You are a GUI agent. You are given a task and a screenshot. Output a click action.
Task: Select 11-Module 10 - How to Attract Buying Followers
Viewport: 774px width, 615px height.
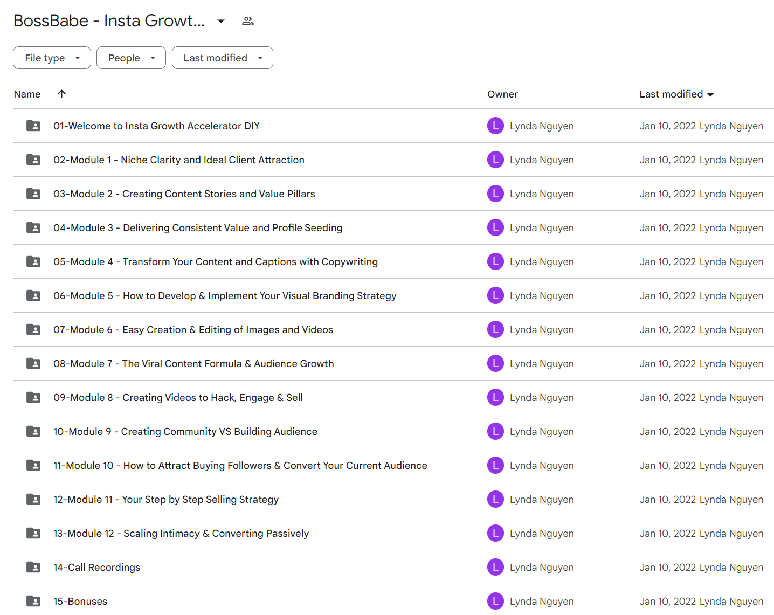[x=240, y=465]
